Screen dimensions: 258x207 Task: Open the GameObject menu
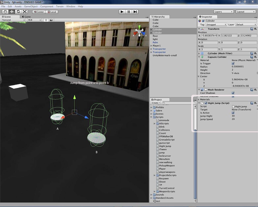click(30, 6)
